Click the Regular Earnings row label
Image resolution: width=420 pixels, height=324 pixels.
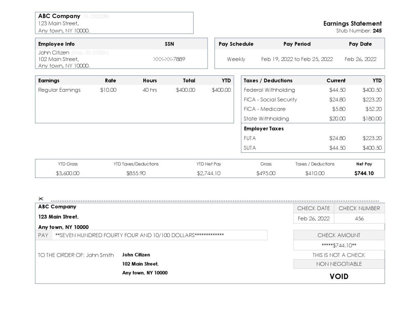click(x=59, y=90)
